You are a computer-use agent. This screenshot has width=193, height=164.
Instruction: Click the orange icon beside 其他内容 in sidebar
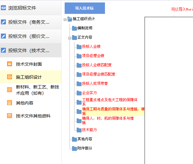click(10, 103)
